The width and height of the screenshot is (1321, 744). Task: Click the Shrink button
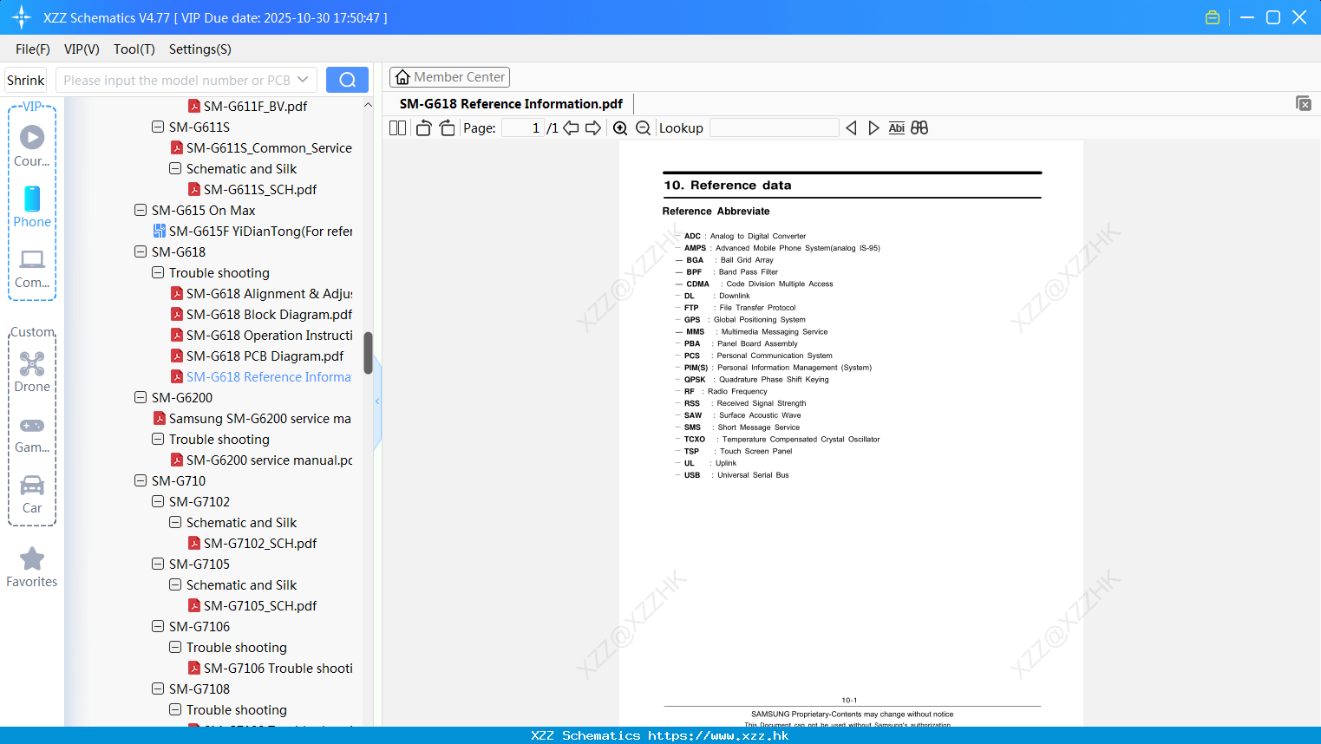coord(26,80)
